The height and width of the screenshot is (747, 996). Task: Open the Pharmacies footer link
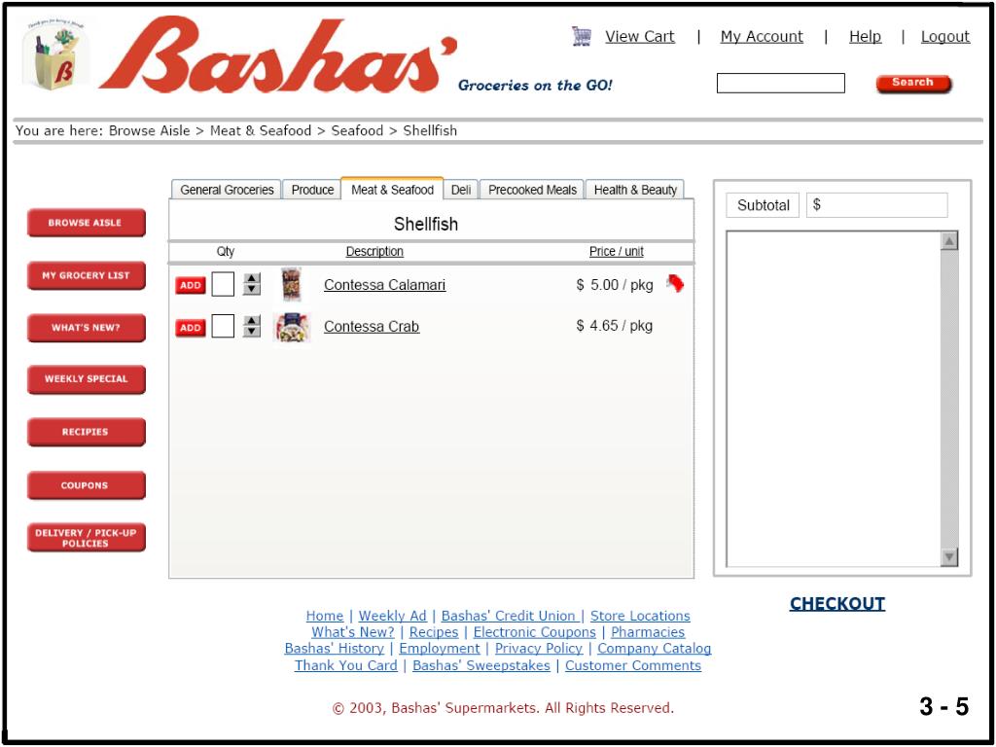point(648,632)
